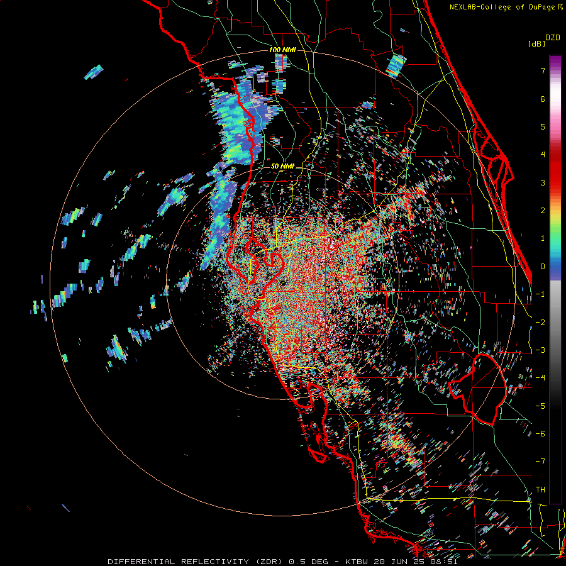The image size is (566, 566).
Task: Click the -7 dB scale label
Action: tap(540, 462)
